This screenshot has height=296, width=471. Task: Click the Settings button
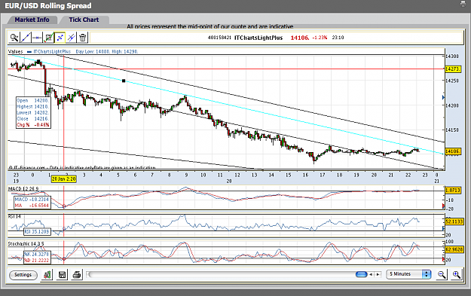click(x=23, y=275)
